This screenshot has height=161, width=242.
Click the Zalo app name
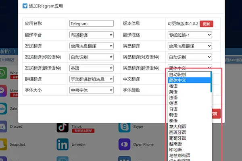(13, 109)
